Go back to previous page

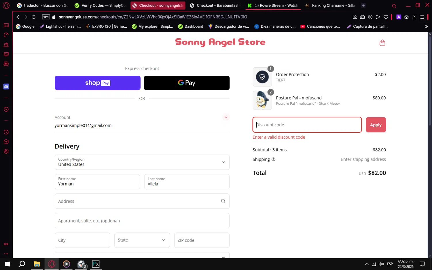[18, 17]
